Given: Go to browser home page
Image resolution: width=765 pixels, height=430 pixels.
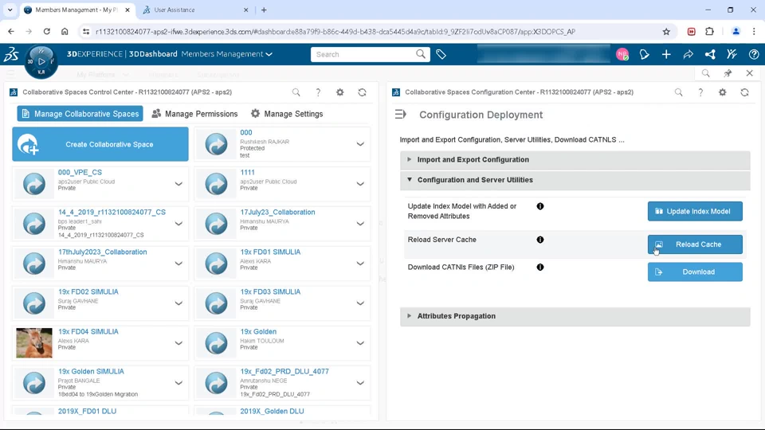Looking at the screenshot, I should tap(65, 32).
